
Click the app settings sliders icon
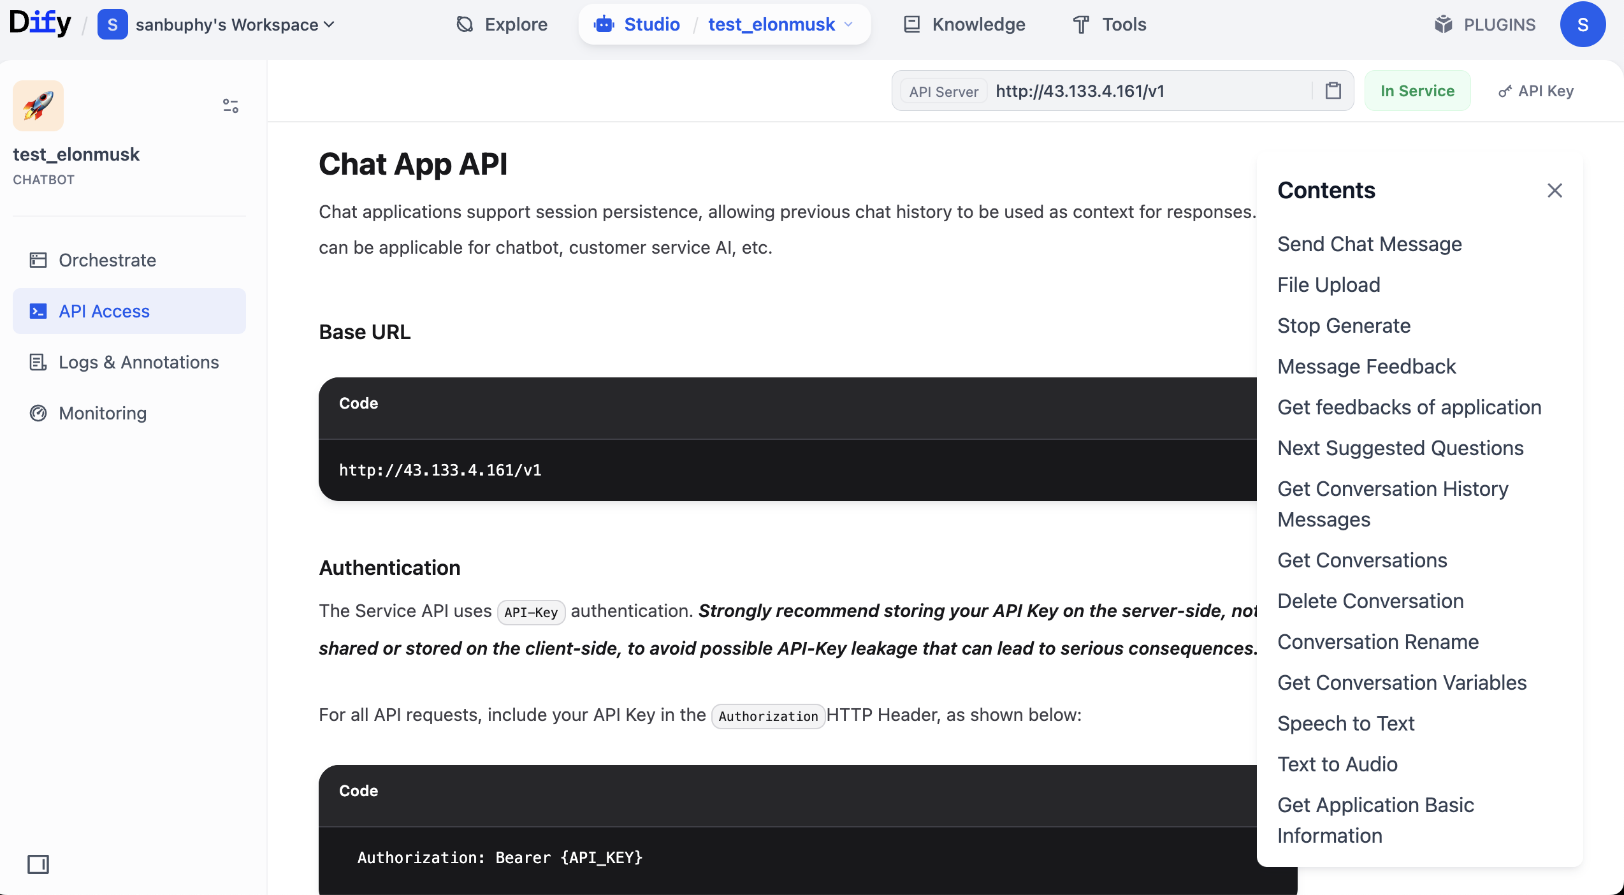tap(230, 106)
